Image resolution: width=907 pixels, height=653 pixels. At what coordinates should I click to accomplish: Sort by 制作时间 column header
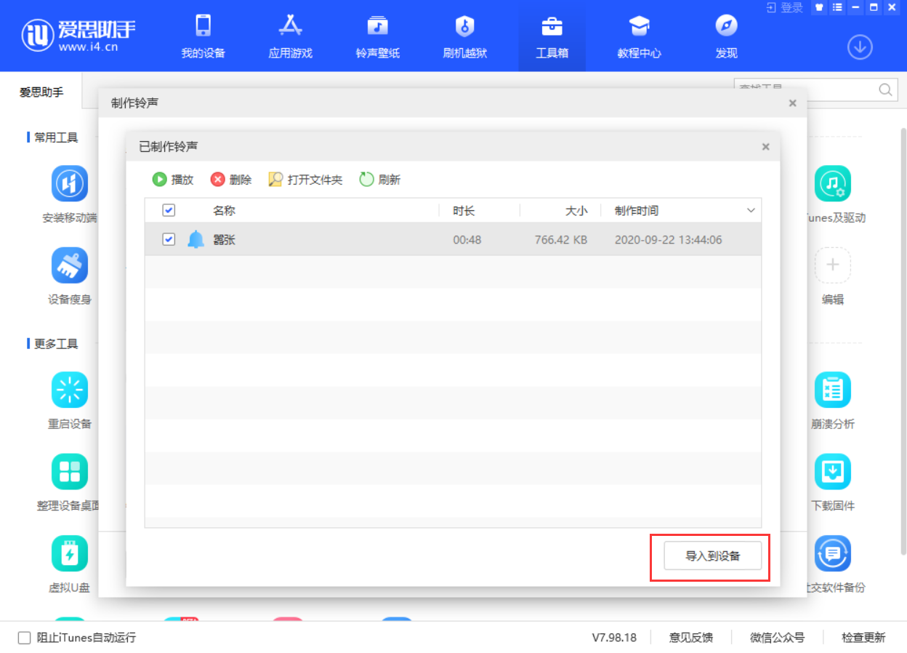637,211
